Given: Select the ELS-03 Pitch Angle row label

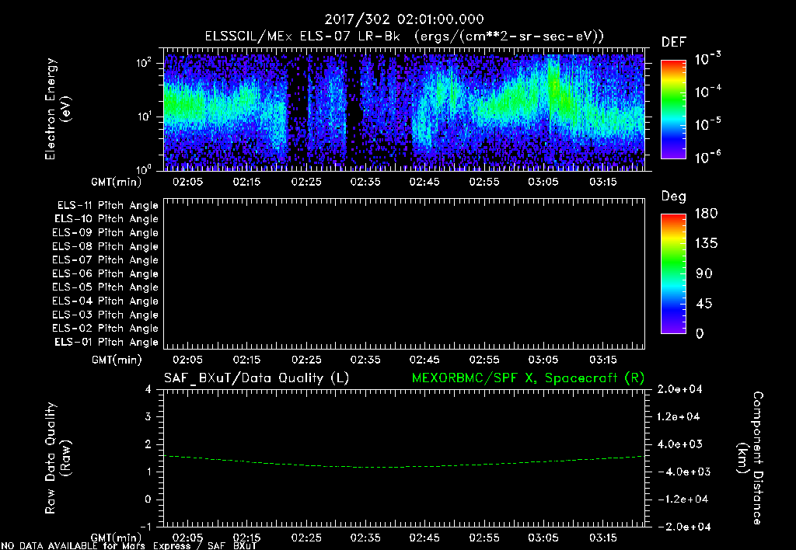Looking at the screenshot, I should [x=106, y=315].
